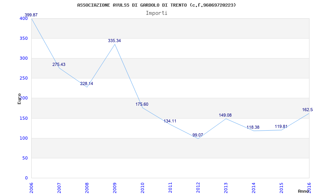Click the Importi subtitle
The height and width of the screenshot is (195, 313).
(x=156, y=13)
